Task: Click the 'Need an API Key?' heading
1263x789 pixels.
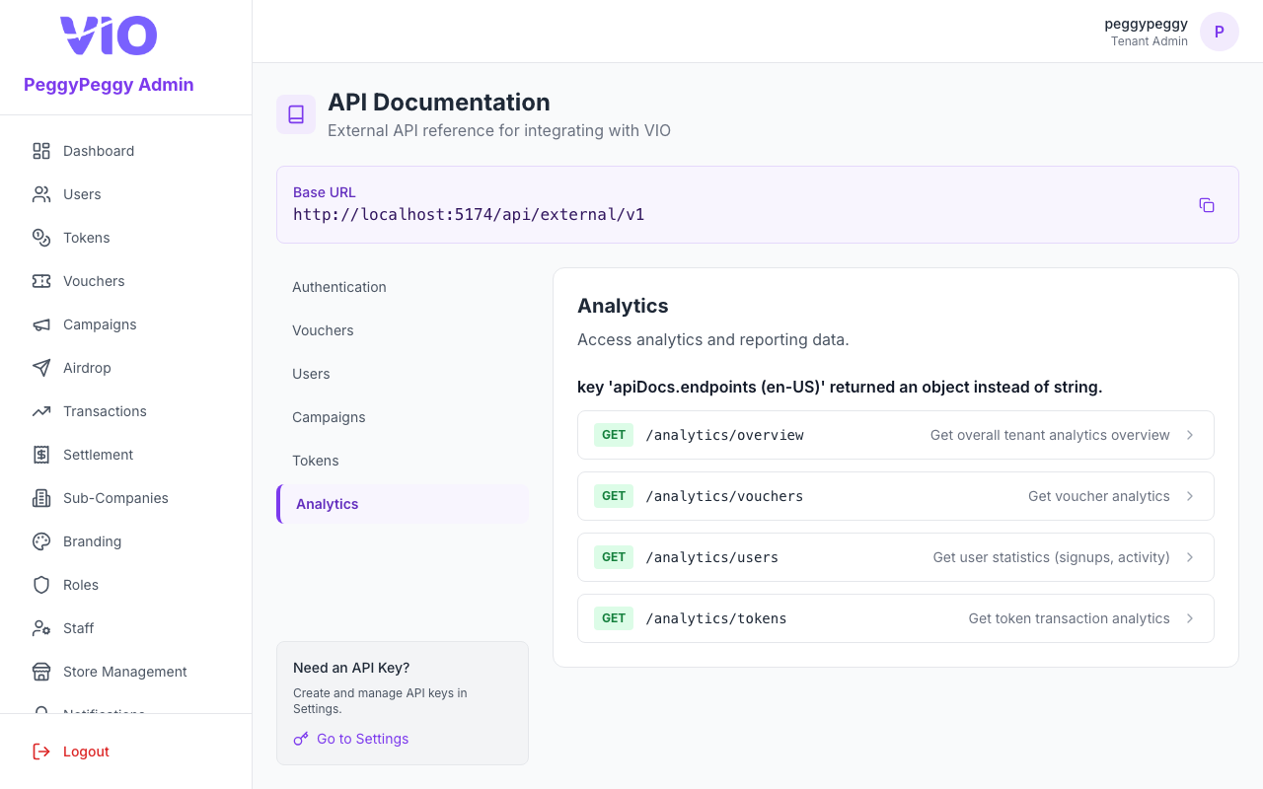Action: coord(351,668)
